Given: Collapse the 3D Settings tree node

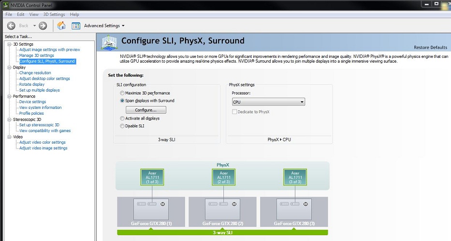Looking at the screenshot, I should click(x=10, y=44).
